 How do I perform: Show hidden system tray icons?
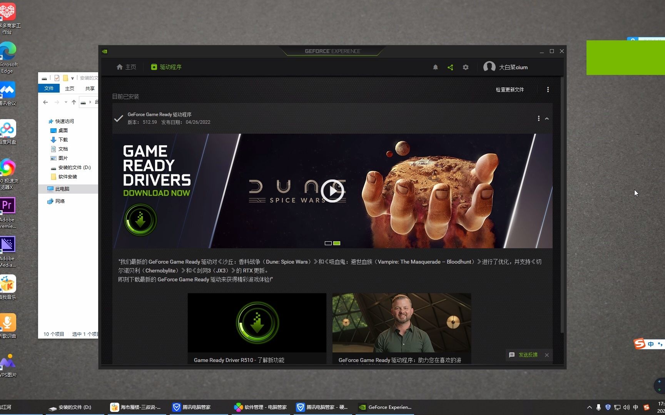tap(589, 407)
